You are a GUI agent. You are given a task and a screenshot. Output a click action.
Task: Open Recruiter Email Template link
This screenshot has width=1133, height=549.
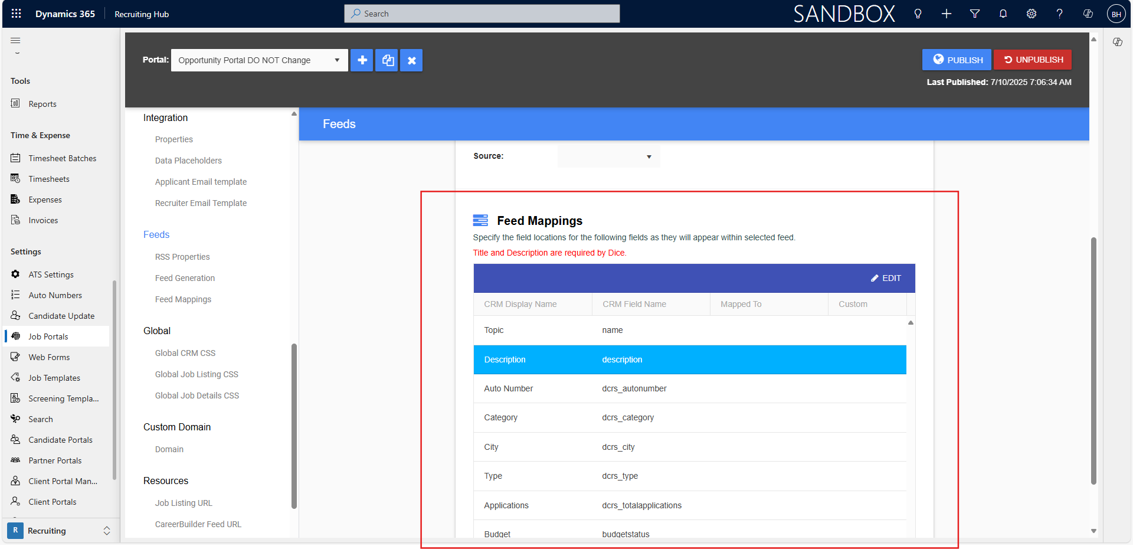coord(201,203)
